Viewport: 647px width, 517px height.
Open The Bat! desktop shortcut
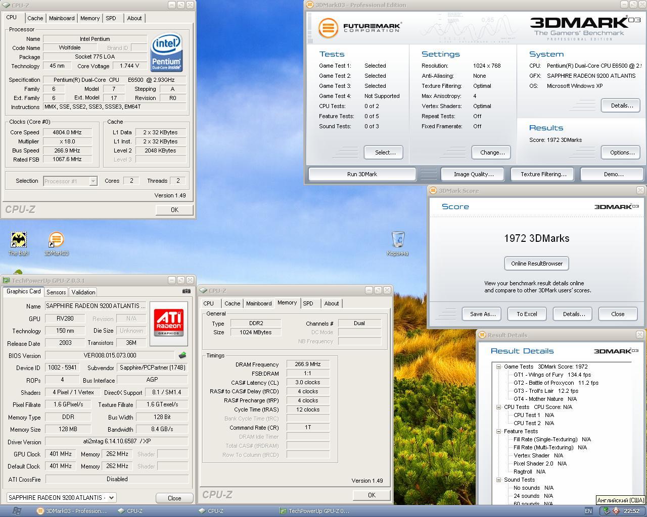19,243
